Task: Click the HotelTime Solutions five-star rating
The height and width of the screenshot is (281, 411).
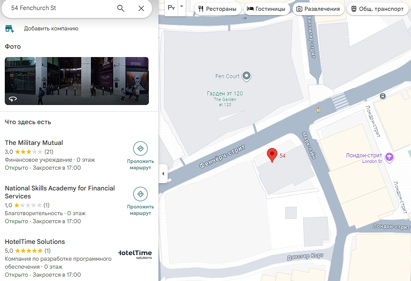Action: [28, 251]
